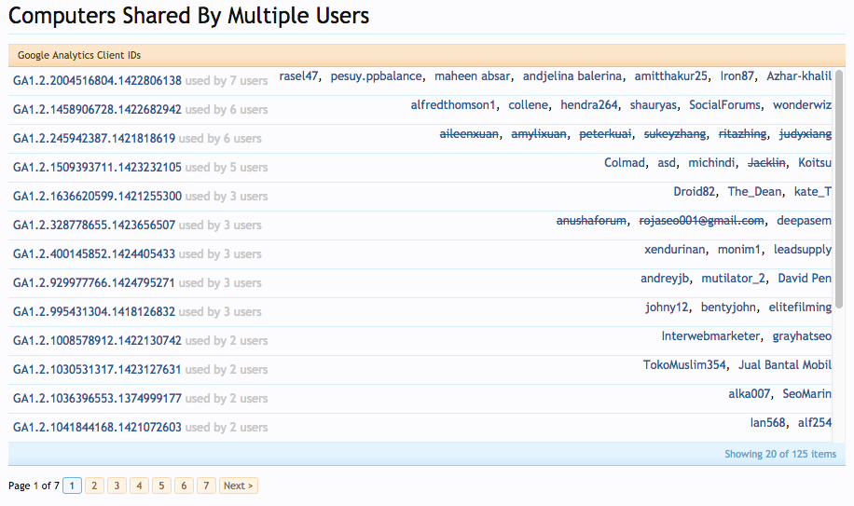This screenshot has width=854, height=506.
Task: Open client ID GA1.2.2004516804.1422806138
Action: coord(97,80)
